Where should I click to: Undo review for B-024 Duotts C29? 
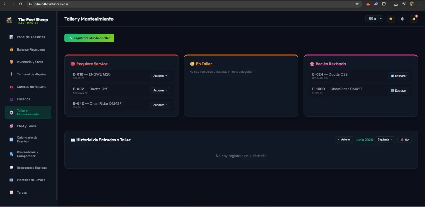click(x=398, y=76)
